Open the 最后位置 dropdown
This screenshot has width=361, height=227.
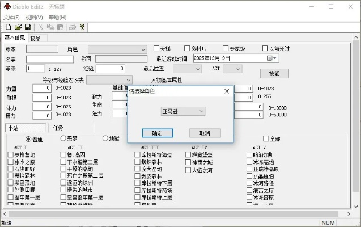click(x=187, y=69)
